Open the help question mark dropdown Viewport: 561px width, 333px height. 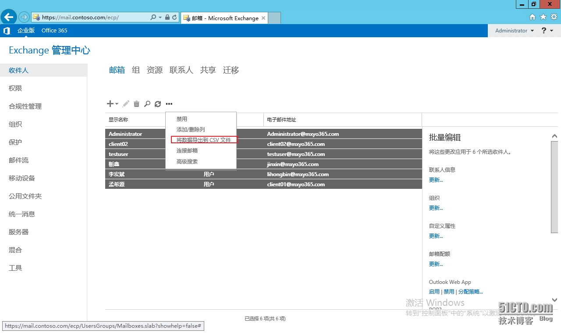point(547,31)
